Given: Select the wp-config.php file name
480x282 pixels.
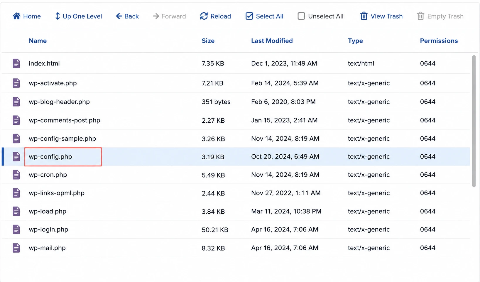Looking at the screenshot, I should (x=50, y=157).
